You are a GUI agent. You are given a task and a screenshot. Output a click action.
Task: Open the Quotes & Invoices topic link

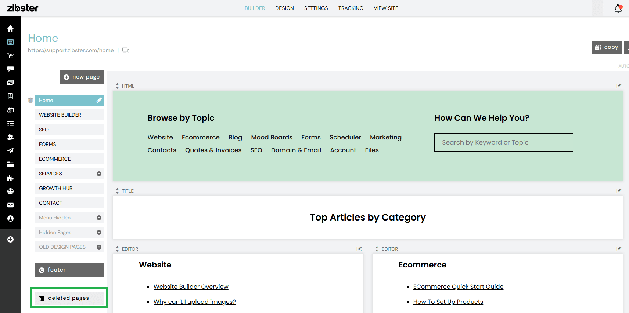213,150
